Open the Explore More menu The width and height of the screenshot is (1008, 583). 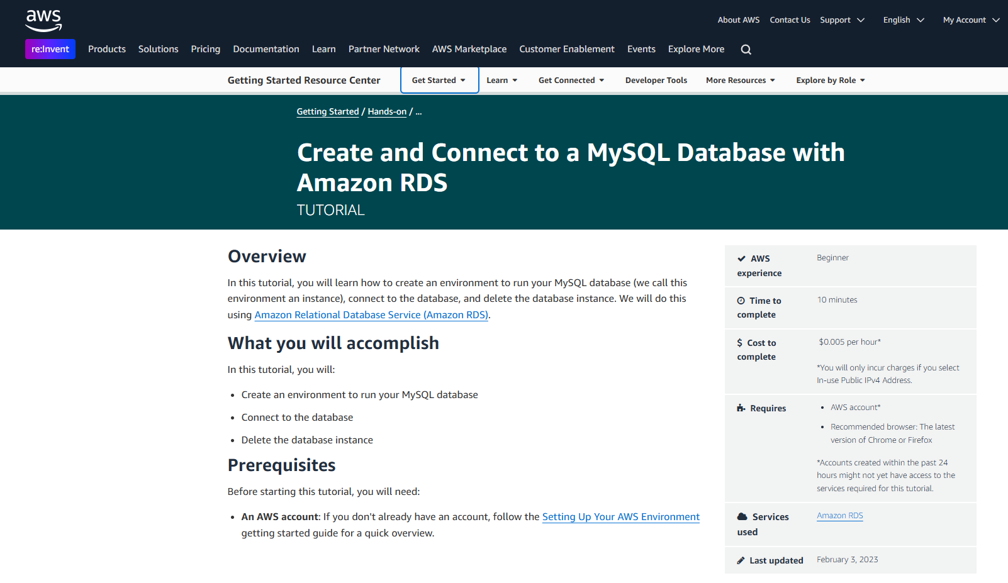[x=696, y=49]
